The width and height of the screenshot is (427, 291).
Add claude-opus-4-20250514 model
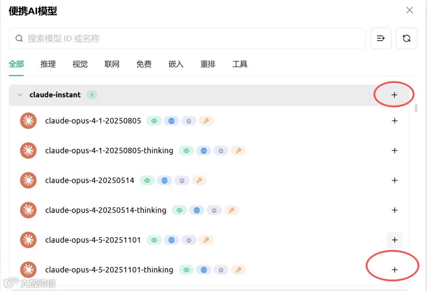point(395,180)
